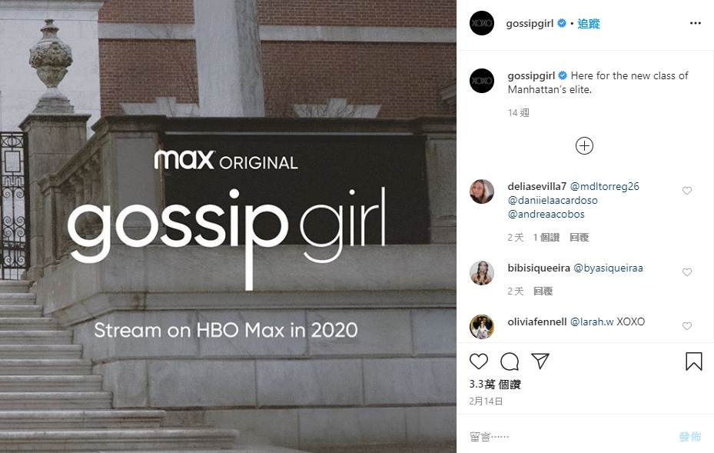
Task: Like oliviafennell's comment
Action: tap(687, 326)
